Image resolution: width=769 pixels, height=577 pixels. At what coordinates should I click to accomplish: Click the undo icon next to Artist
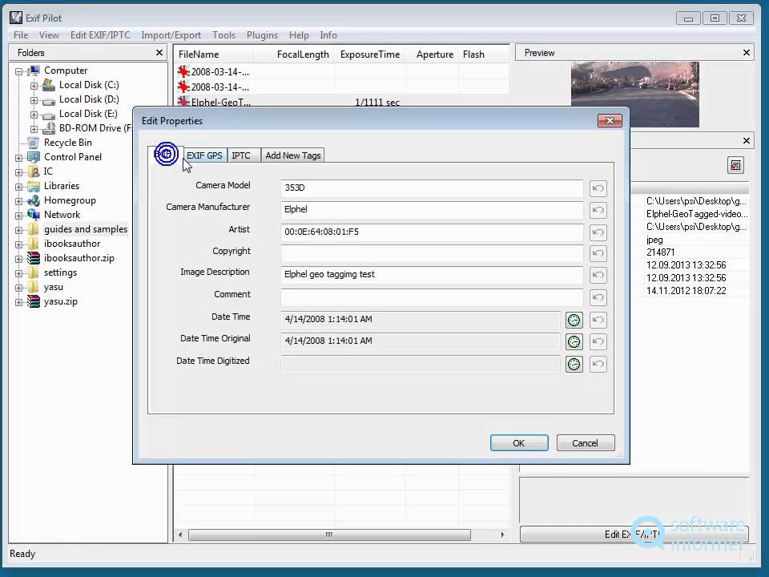pos(598,233)
